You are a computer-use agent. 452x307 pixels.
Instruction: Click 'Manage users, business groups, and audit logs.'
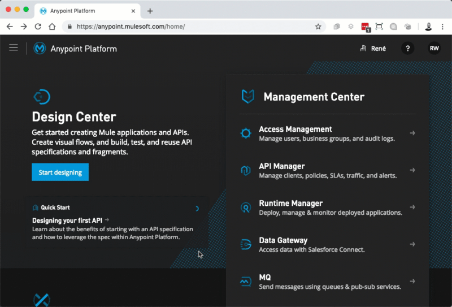[327, 139]
